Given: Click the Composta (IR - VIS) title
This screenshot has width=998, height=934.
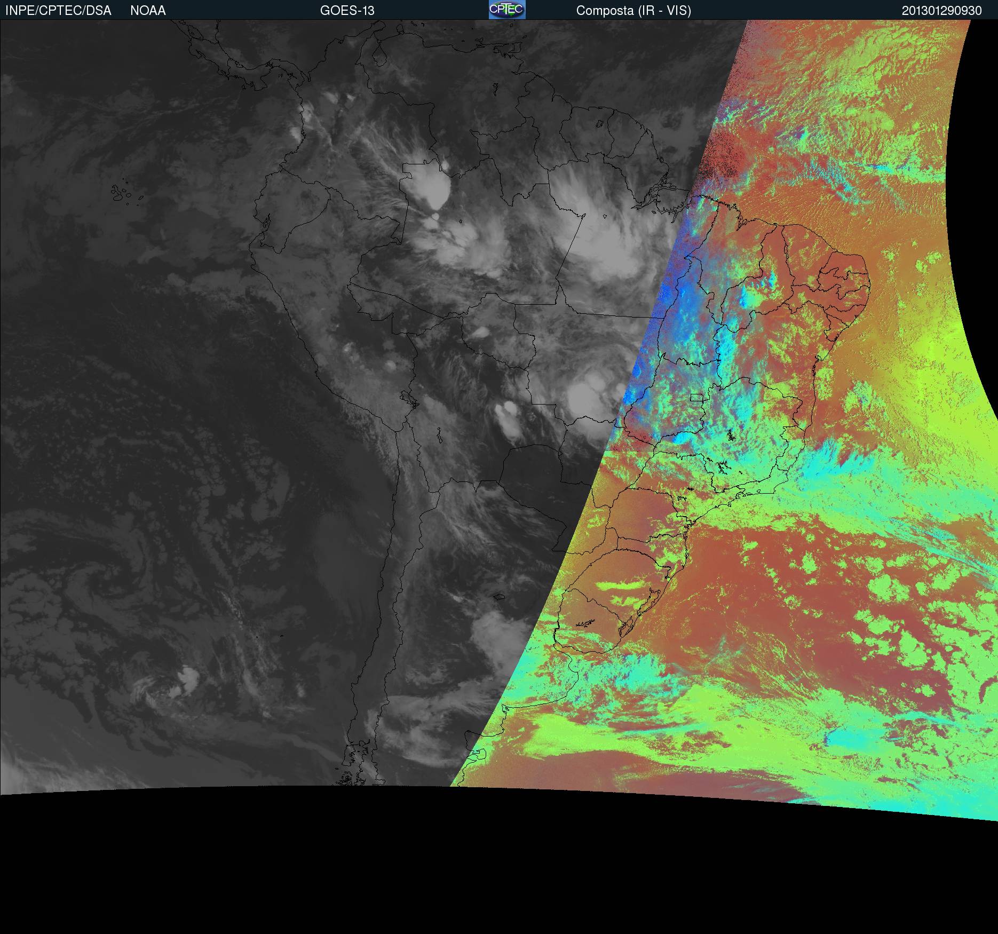Looking at the screenshot, I should tap(633, 11).
